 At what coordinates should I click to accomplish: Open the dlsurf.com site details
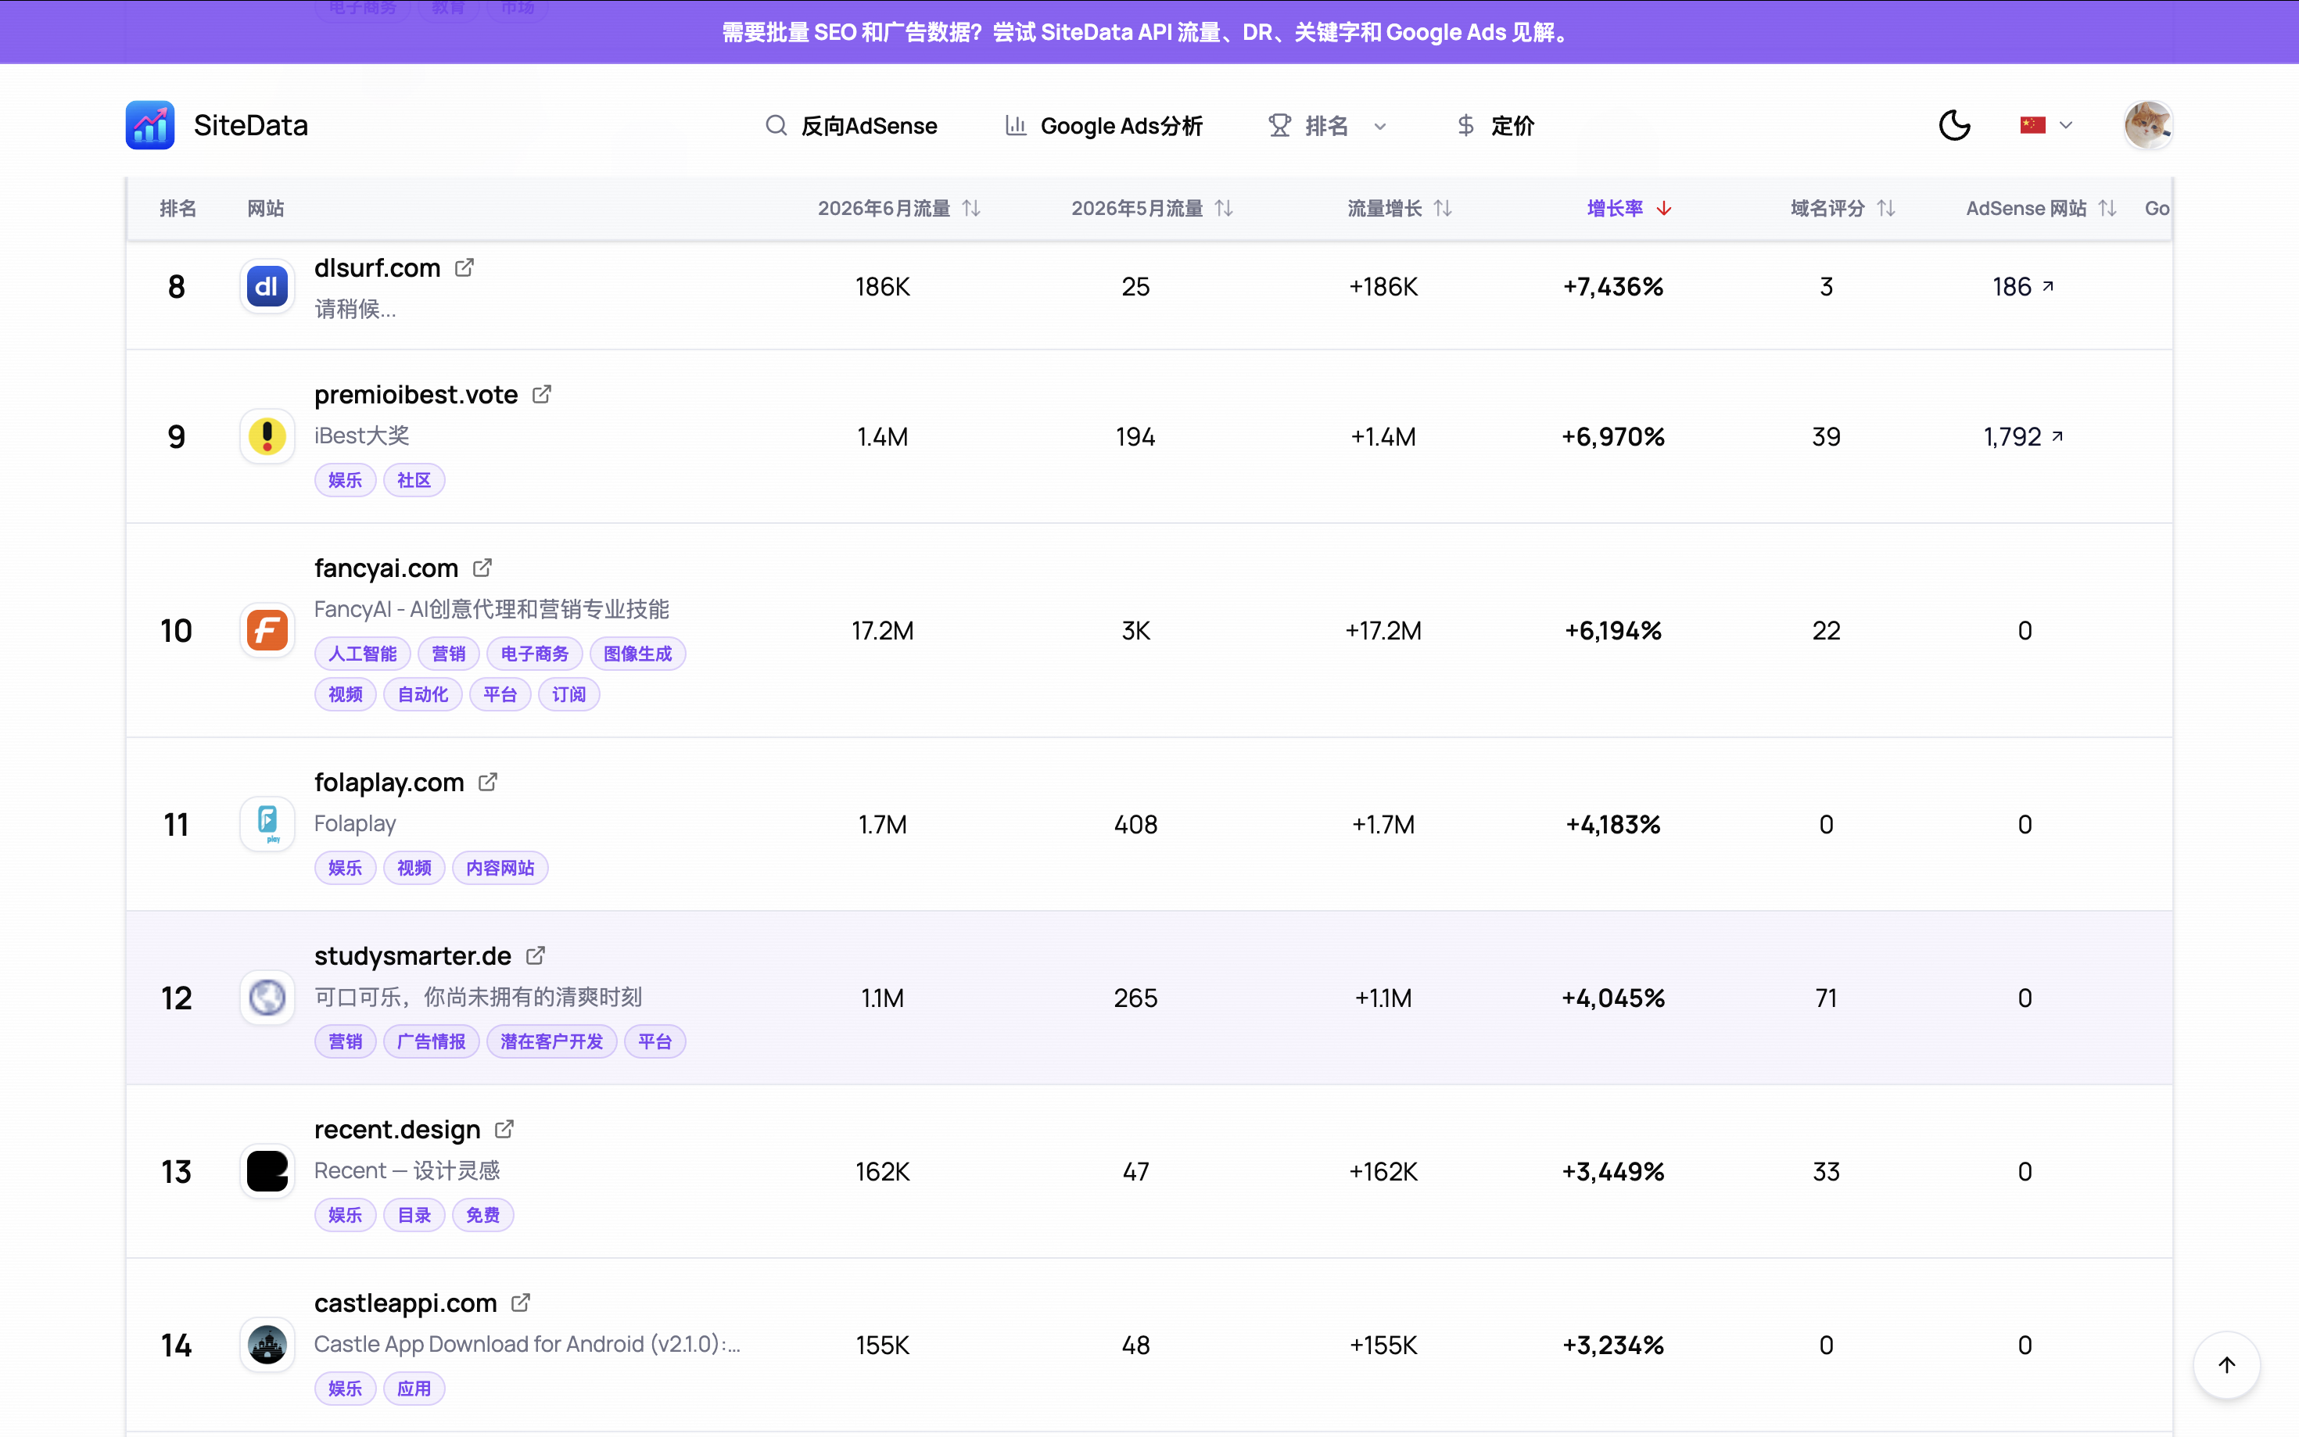coord(378,268)
